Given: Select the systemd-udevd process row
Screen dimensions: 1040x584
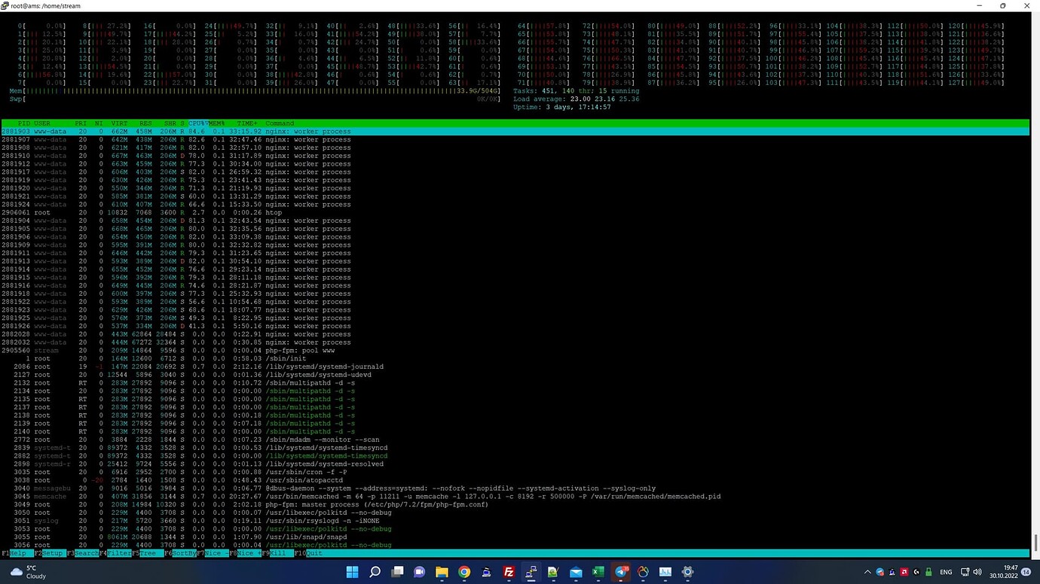Looking at the screenshot, I should pyautogui.click(x=515, y=375).
